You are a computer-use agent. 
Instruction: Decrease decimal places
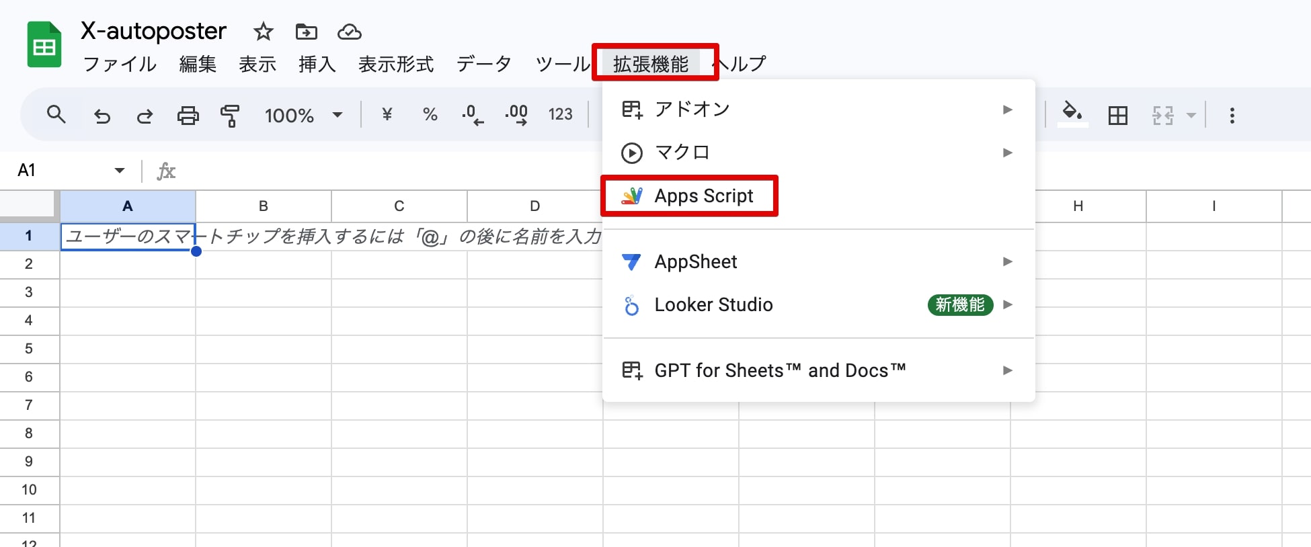[473, 115]
